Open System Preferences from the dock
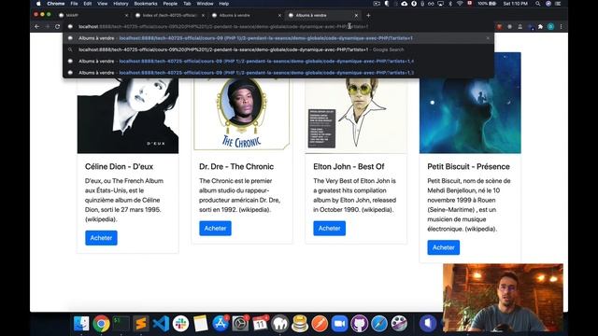The image size is (598, 336). click(240, 324)
